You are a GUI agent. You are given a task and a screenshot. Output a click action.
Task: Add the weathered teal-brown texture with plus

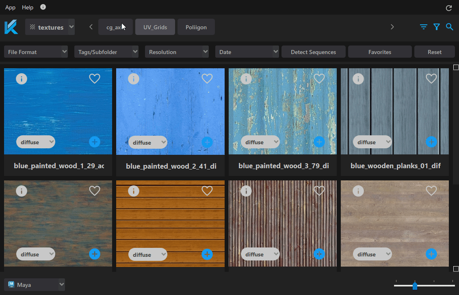95,254
